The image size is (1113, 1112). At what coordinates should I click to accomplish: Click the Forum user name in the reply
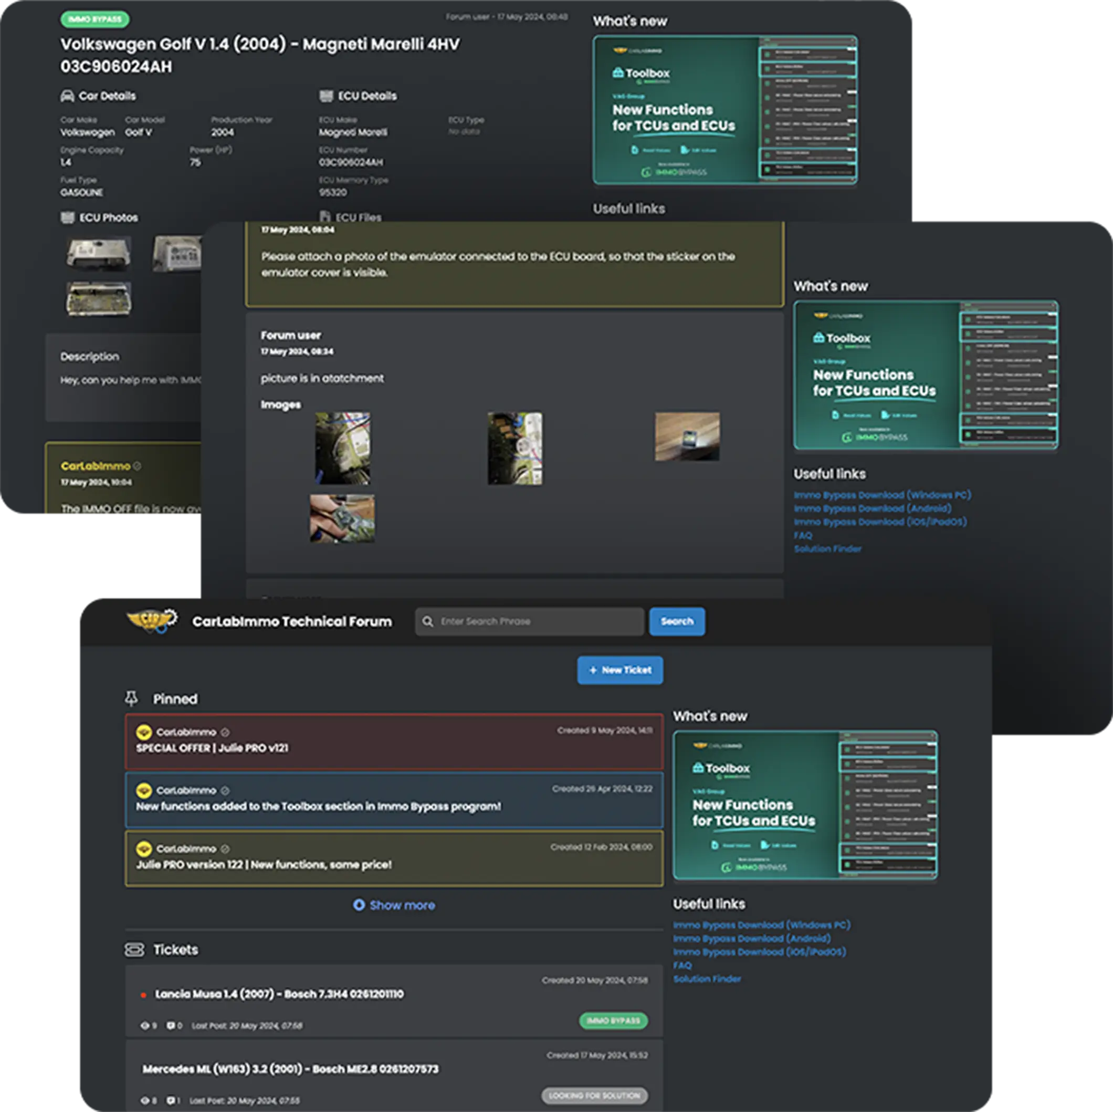290,335
